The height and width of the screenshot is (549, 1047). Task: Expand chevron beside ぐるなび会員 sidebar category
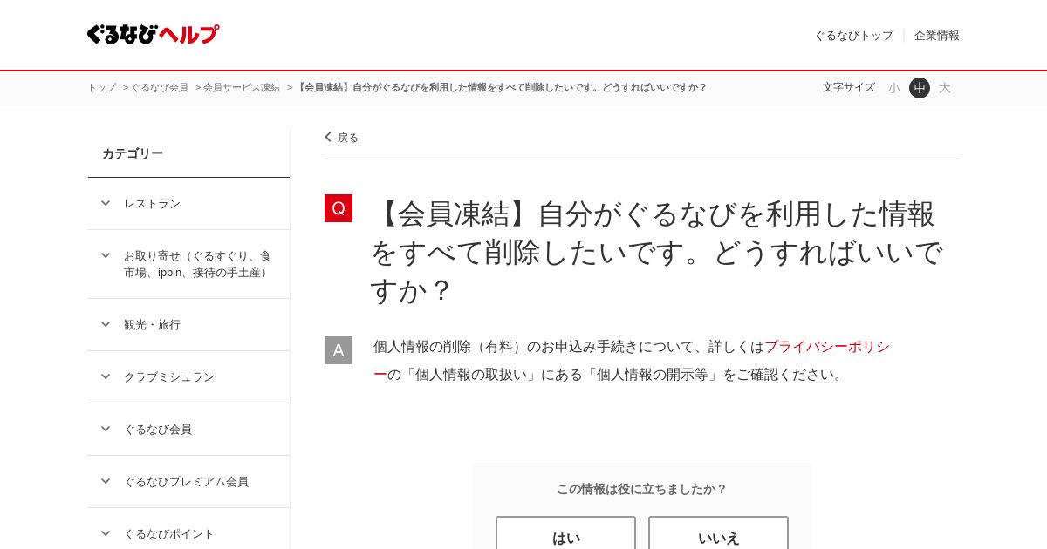coord(106,429)
